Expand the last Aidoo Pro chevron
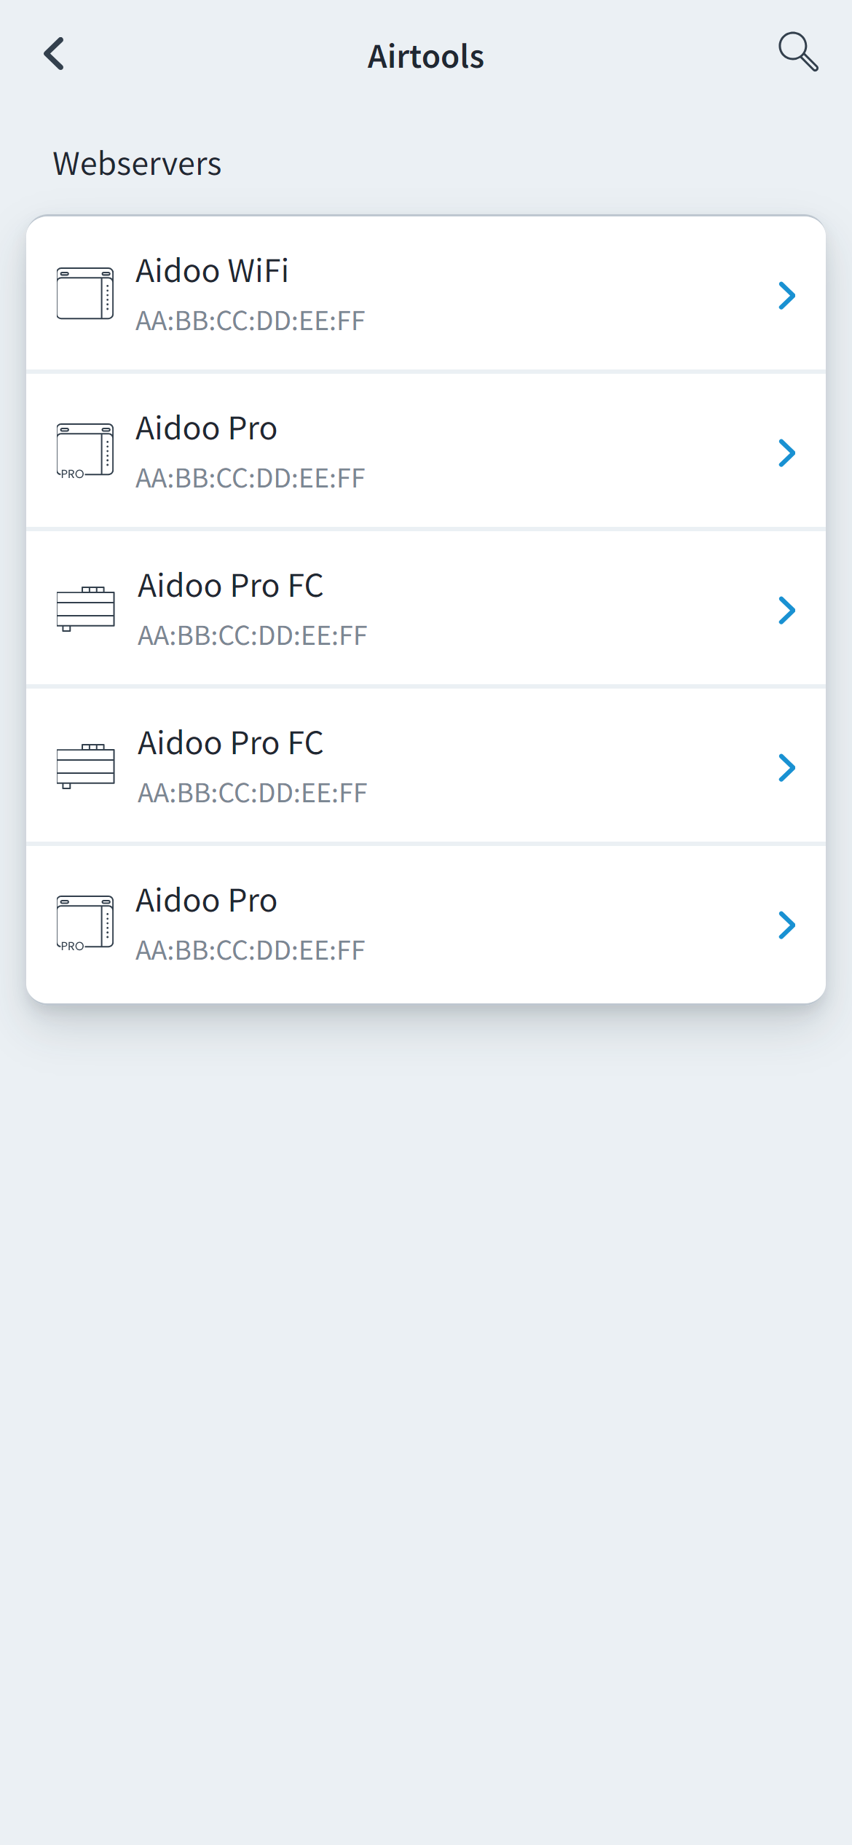852x1845 pixels. (786, 925)
